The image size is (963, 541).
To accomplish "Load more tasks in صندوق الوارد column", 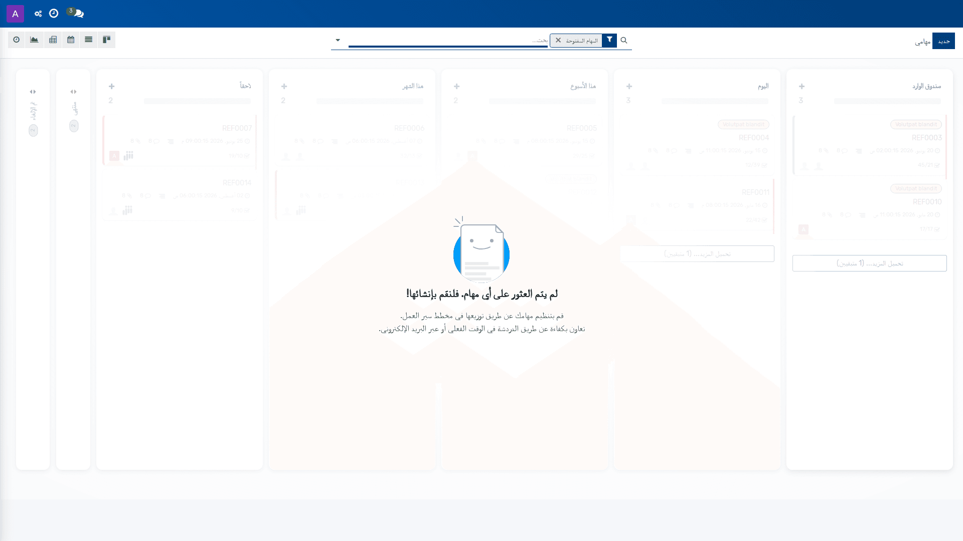I will tap(870, 263).
